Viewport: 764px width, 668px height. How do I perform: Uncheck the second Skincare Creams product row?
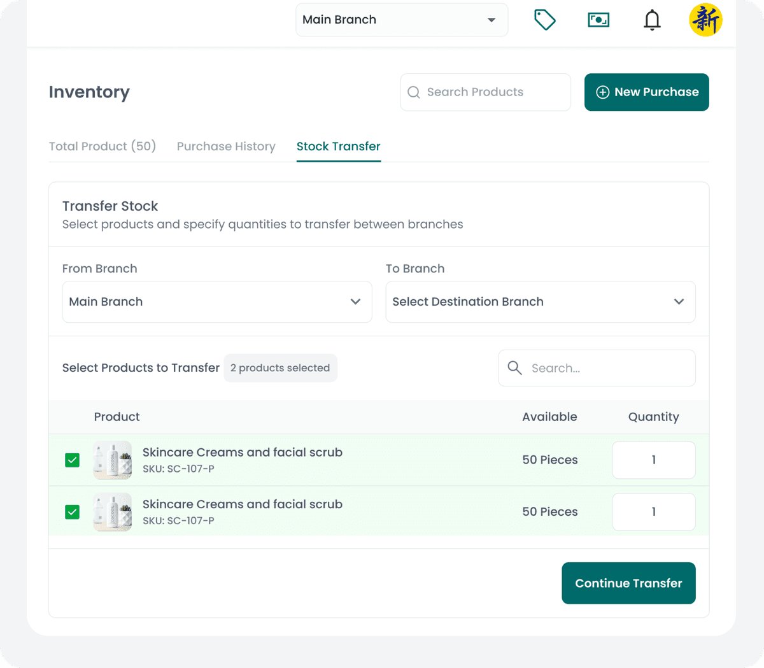point(72,511)
